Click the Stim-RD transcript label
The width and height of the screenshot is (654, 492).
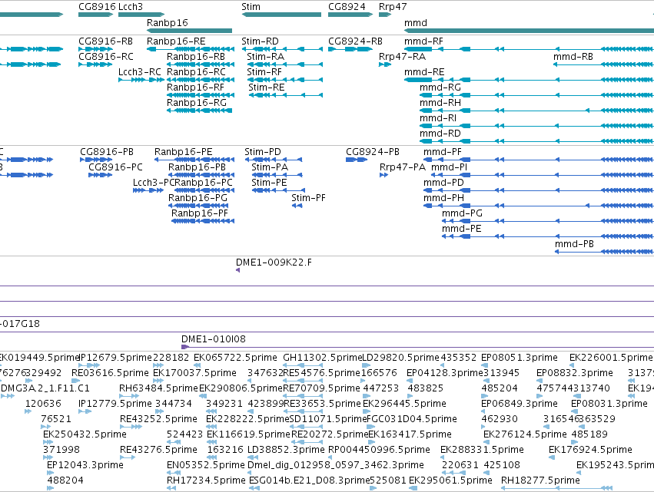tap(260, 41)
